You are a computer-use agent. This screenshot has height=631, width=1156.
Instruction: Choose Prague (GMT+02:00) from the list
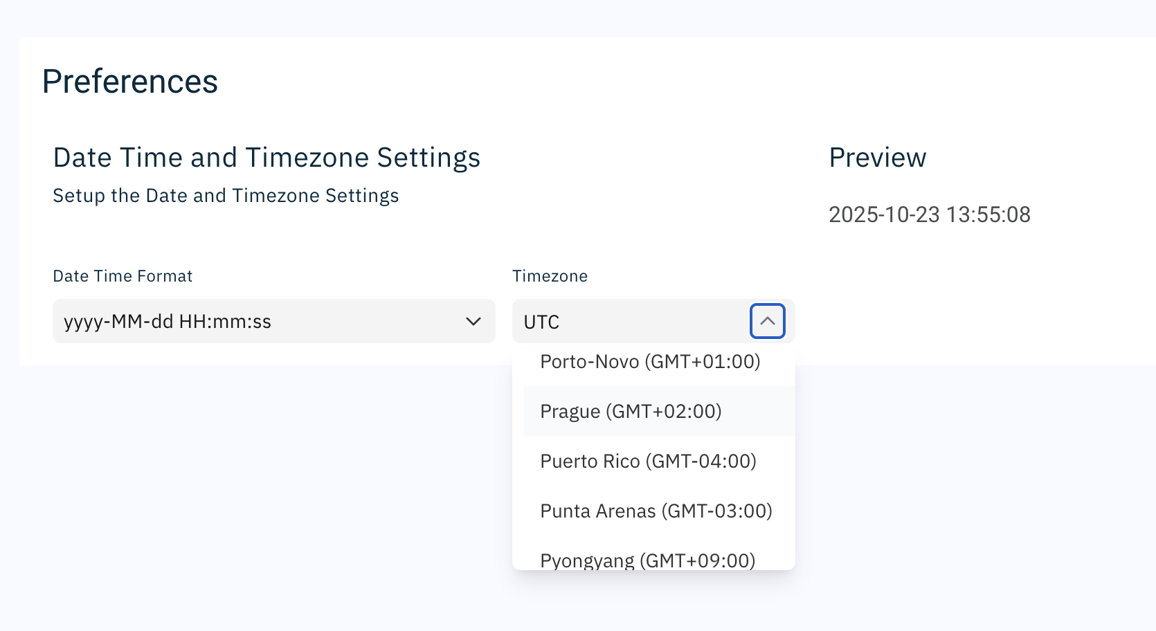(x=631, y=412)
